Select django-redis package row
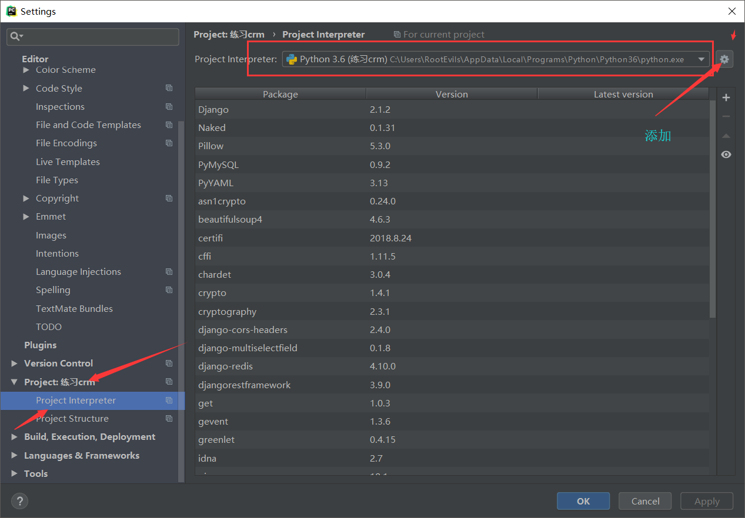 (x=452, y=366)
